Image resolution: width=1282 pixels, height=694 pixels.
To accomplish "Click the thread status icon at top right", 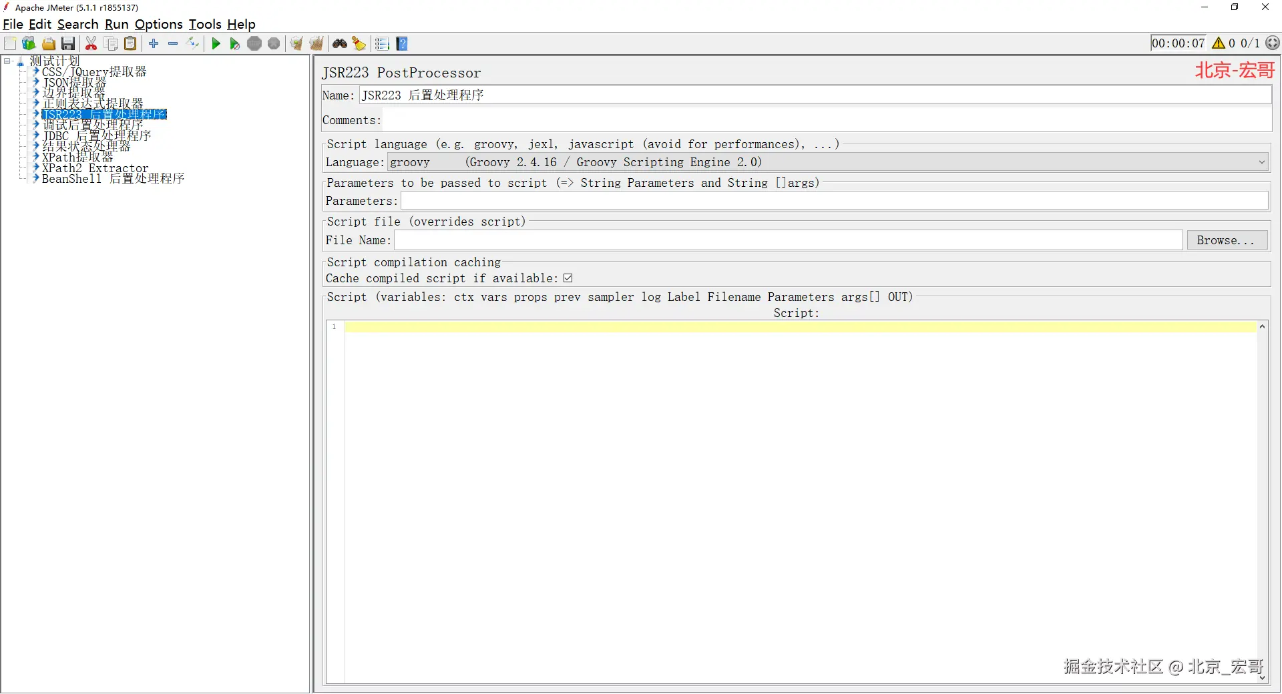I will pos(1273,43).
